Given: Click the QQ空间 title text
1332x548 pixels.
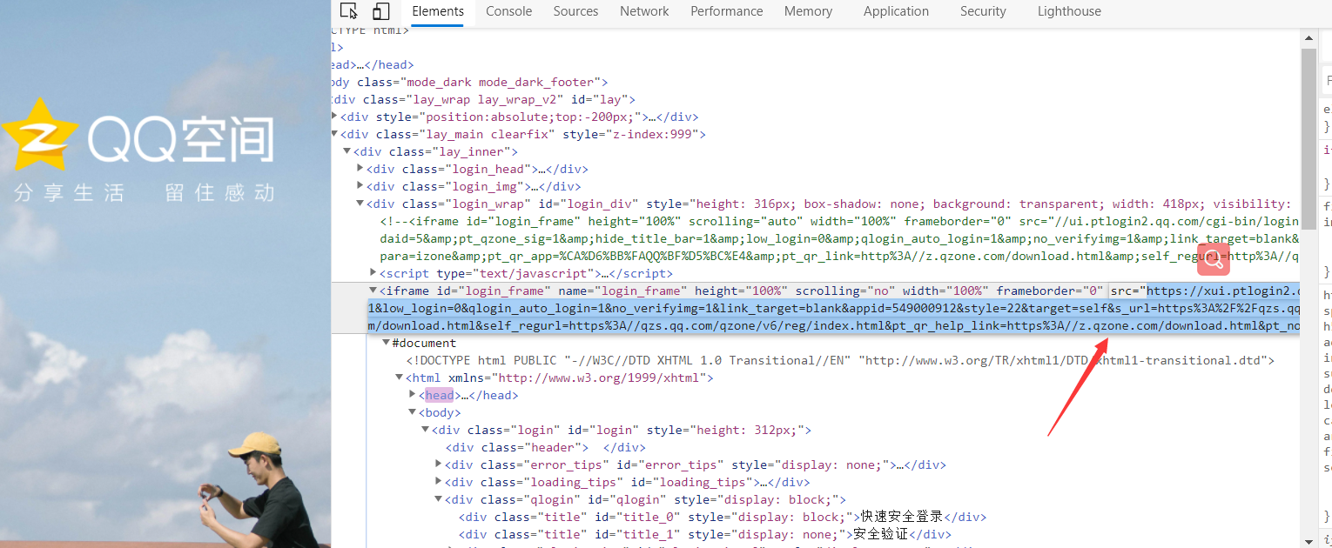Looking at the screenshot, I should (x=181, y=139).
